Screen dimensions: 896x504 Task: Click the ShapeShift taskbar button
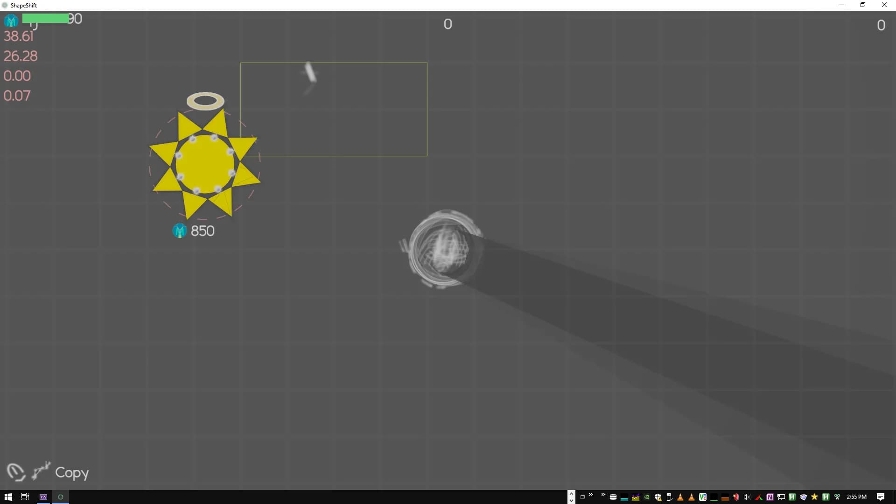[61, 497]
